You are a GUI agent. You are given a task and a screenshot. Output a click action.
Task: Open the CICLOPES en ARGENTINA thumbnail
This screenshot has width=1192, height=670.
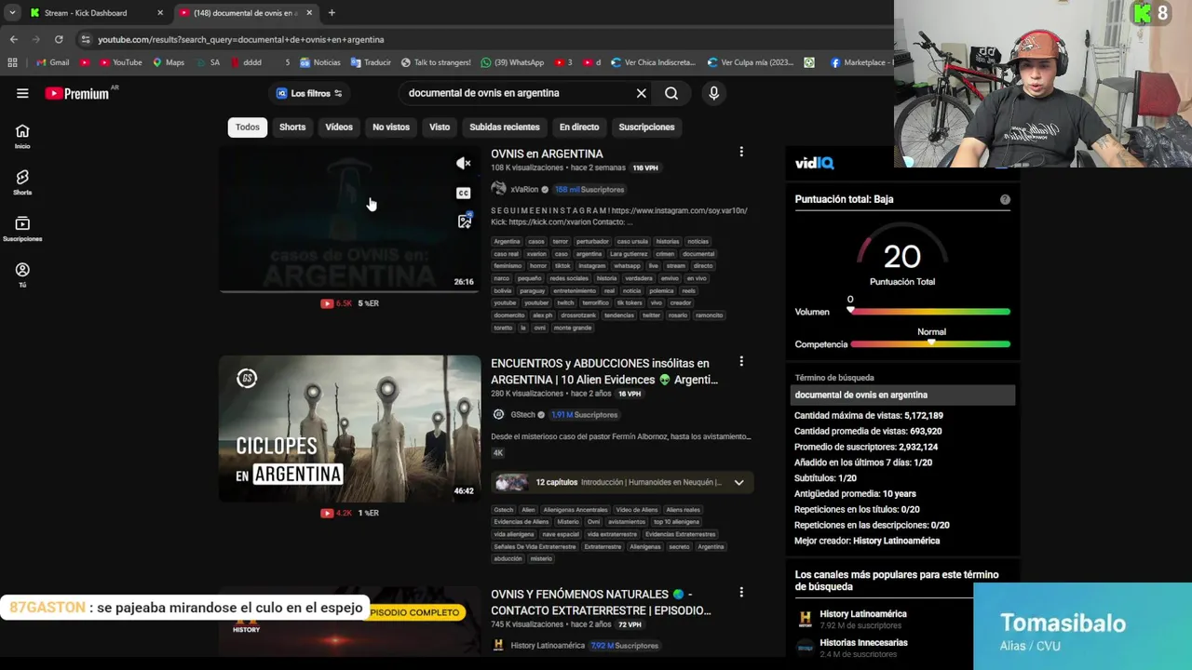click(350, 428)
